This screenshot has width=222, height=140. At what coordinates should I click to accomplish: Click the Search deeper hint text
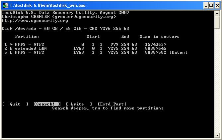click(108, 108)
